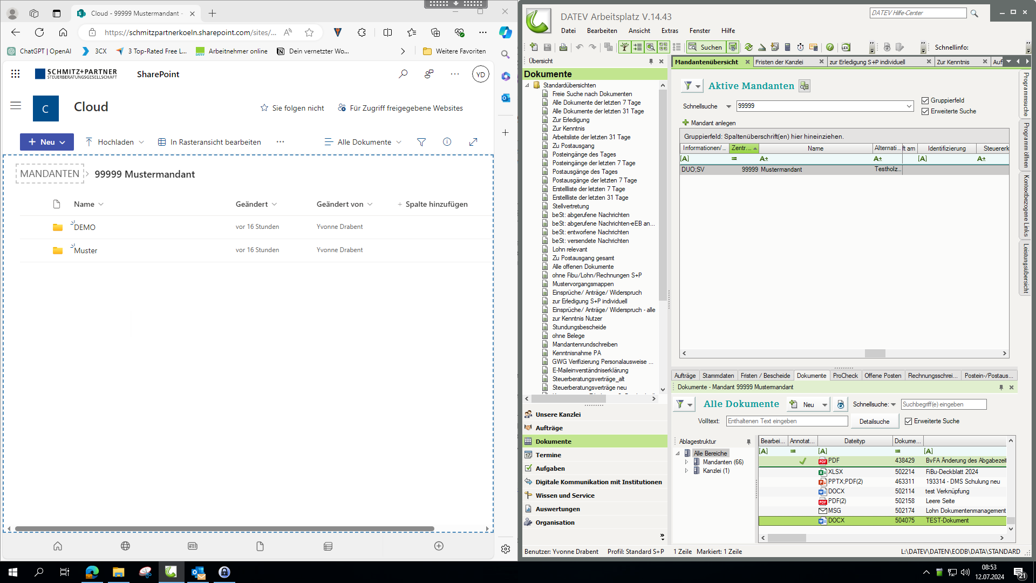Click the calculator icon in DATEV toolbar
The width and height of the screenshot is (1036, 583).
pos(787,47)
